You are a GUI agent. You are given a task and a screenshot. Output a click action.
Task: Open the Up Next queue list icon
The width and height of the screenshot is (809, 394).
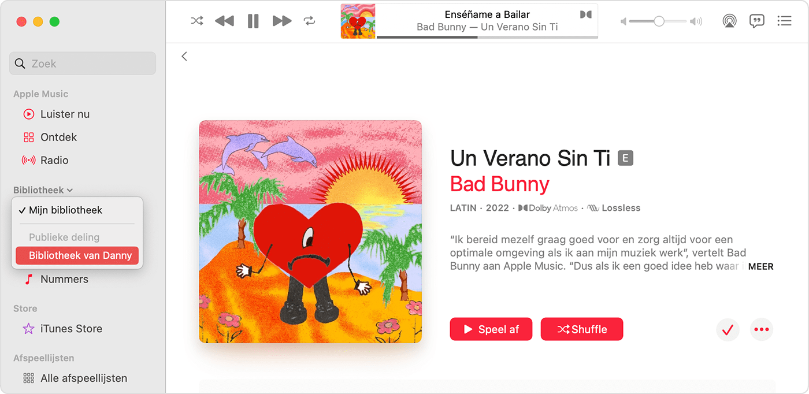click(784, 21)
